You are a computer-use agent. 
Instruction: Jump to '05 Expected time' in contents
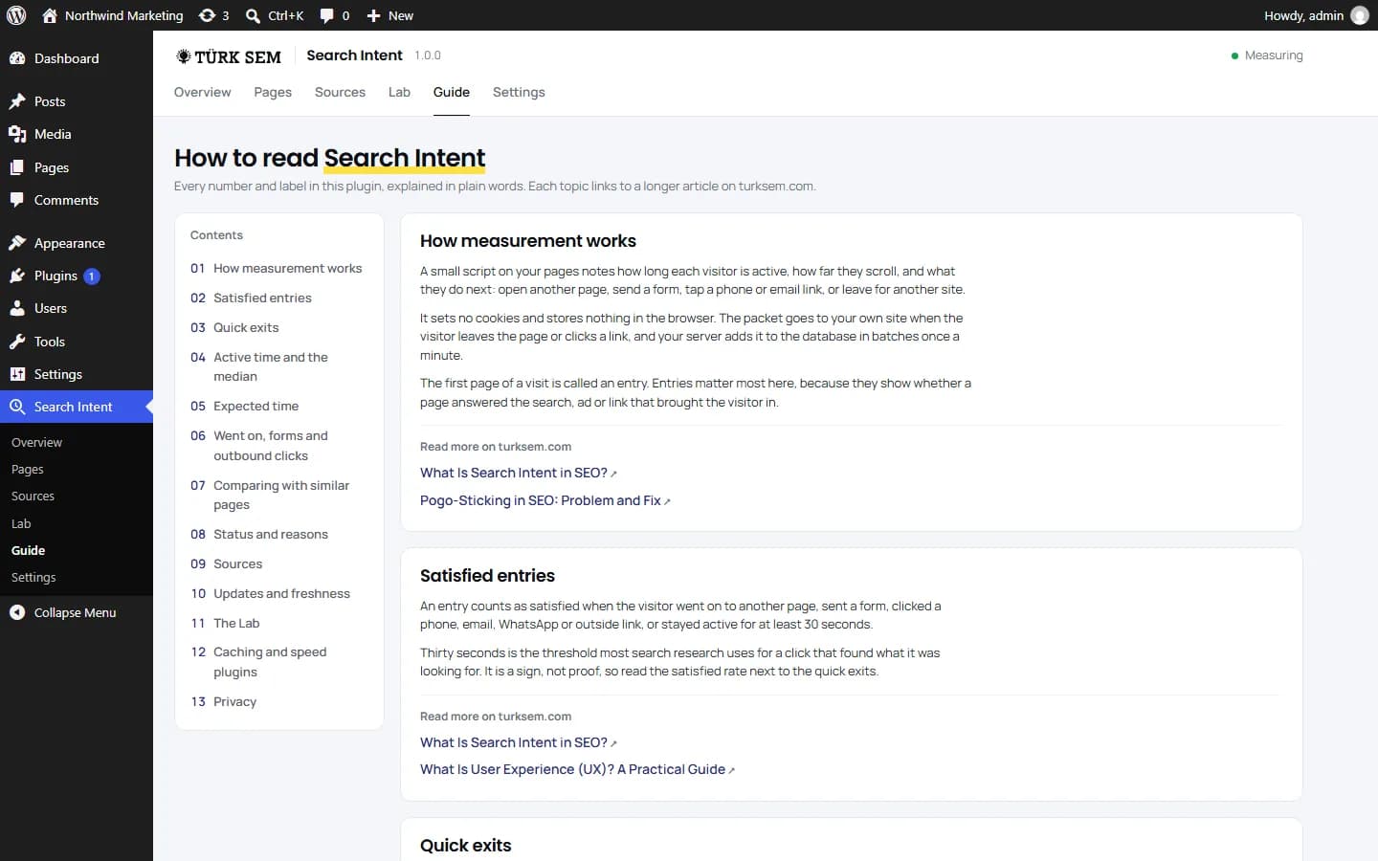point(244,406)
